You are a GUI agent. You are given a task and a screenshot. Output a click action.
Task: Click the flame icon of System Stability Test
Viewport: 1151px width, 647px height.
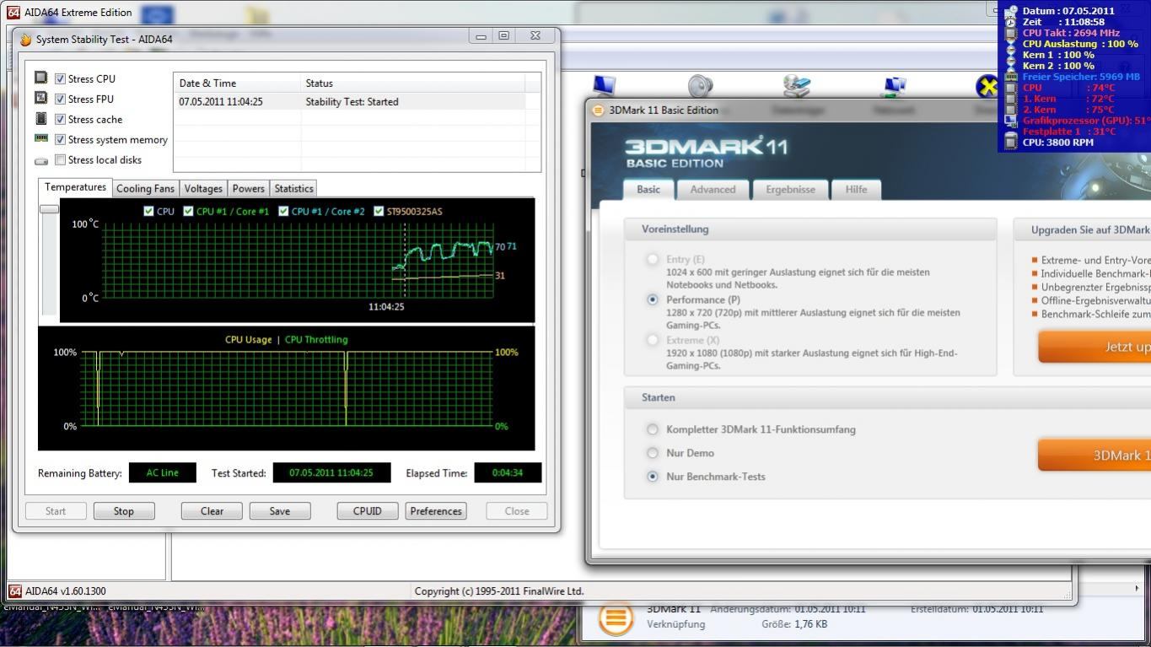(25, 40)
